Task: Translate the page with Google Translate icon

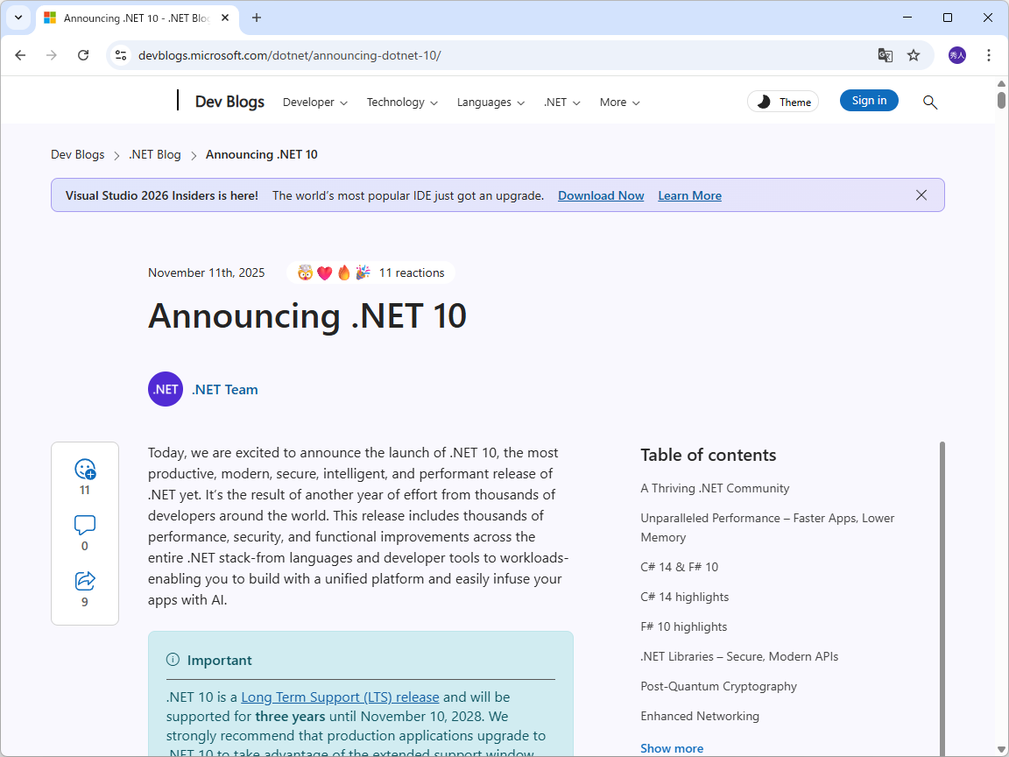Action: coord(885,54)
